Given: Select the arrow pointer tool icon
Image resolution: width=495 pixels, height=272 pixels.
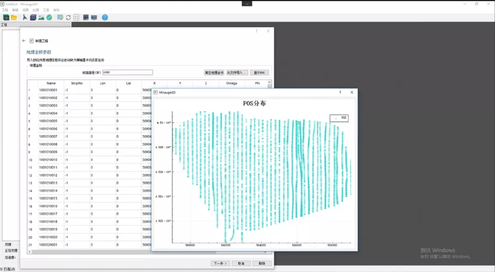Looking at the screenshot, I should coord(25,17).
